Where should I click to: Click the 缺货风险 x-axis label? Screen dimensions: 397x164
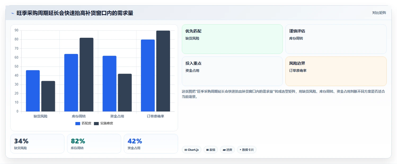41,116
